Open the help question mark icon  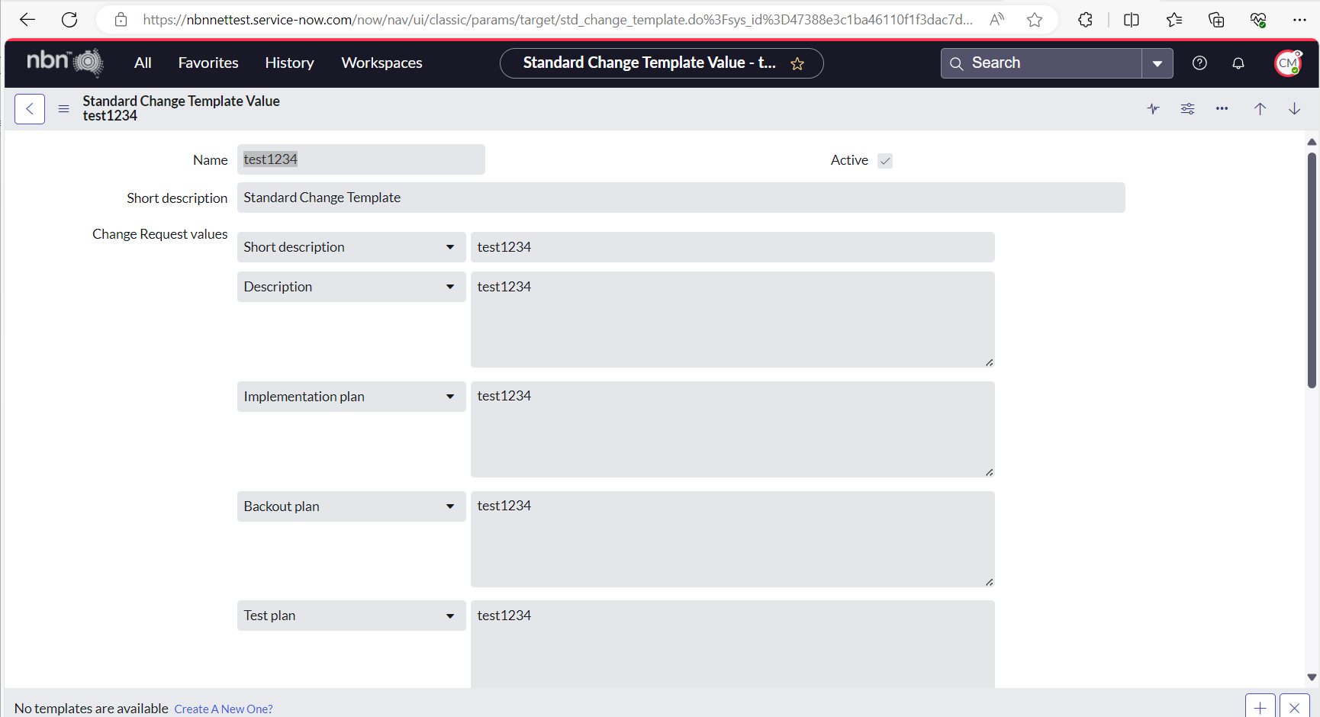(x=1199, y=63)
